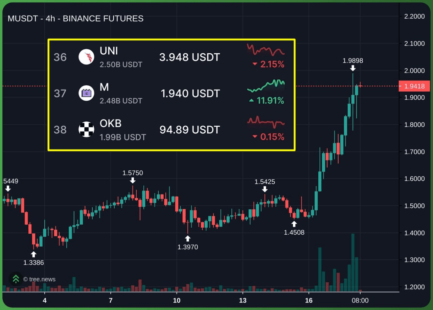
Task: Click the arrow marker above 1.9898 high
Action: tap(353, 68)
